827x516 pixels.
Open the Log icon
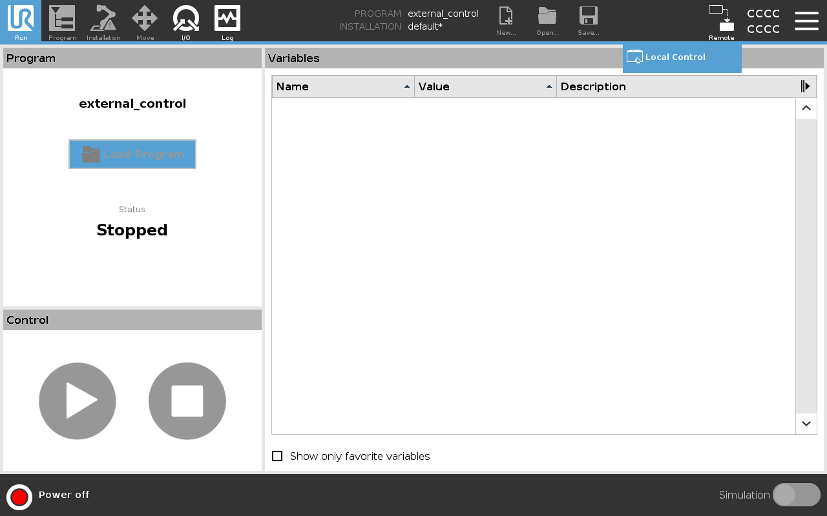pos(227,21)
